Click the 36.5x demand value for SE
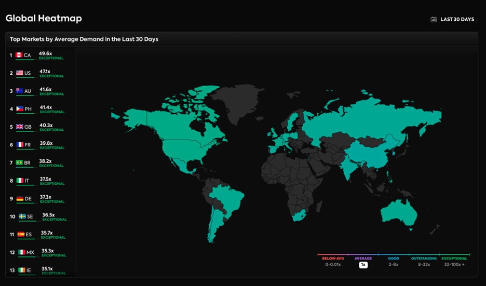Viewport: 486px width, 286px height. [48, 215]
